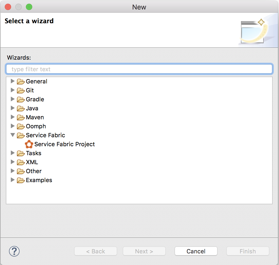
Task: Collapse the Service Fabric category
Action: (12, 135)
